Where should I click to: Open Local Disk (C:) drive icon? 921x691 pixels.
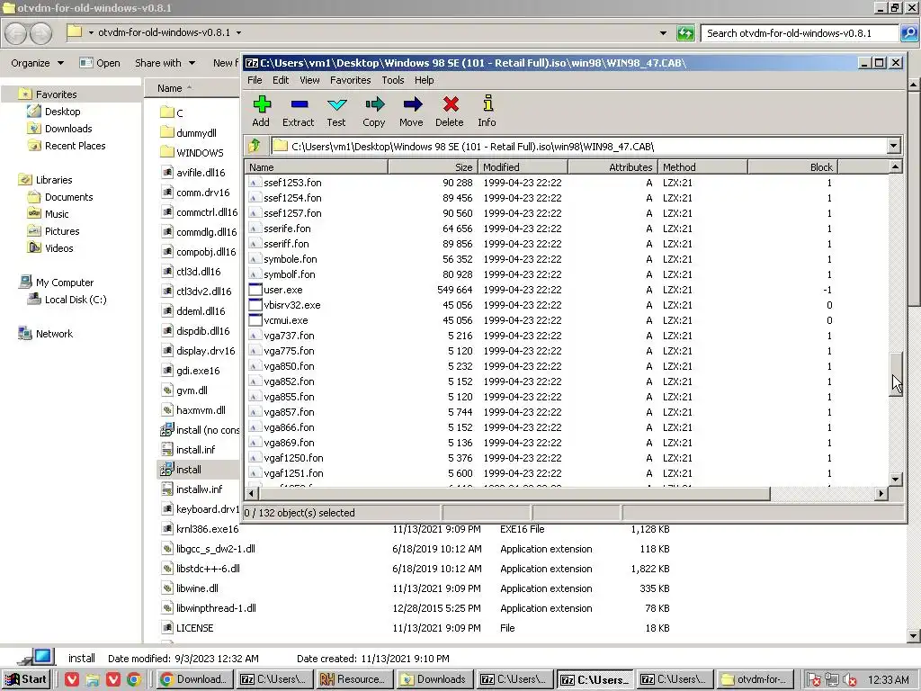point(34,300)
